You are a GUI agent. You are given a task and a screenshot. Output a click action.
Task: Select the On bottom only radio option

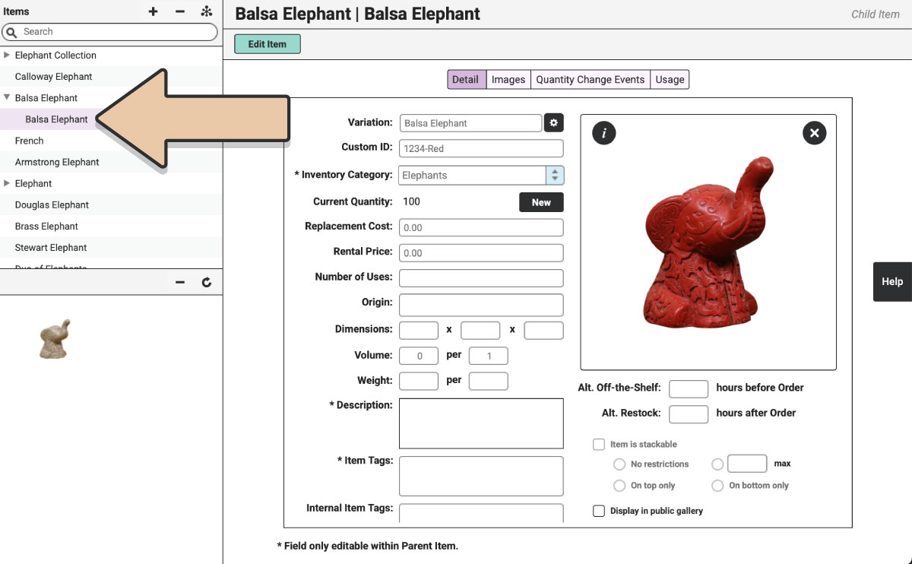tap(717, 485)
